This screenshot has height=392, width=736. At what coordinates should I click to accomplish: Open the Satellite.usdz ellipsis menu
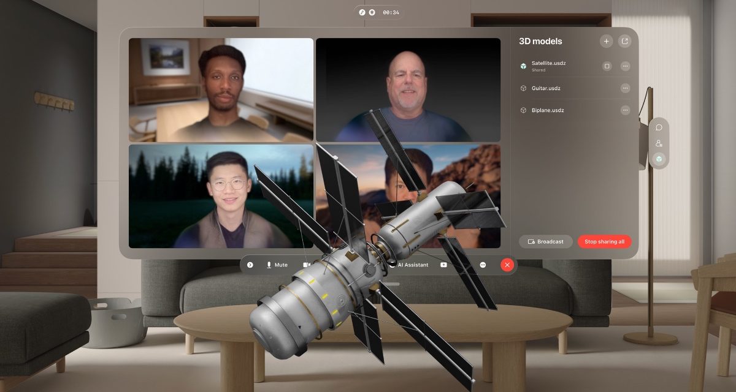[x=625, y=65]
